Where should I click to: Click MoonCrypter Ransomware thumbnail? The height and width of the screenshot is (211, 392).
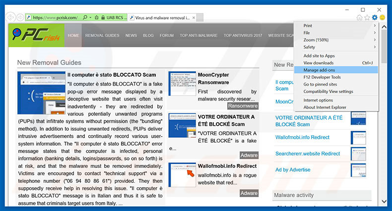point(182,84)
